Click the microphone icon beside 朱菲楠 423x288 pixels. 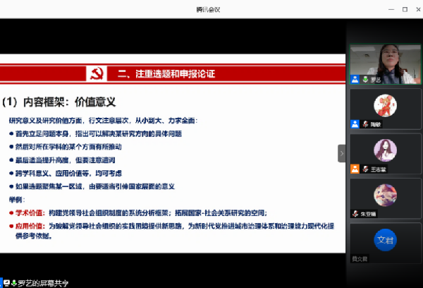click(x=355, y=214)
